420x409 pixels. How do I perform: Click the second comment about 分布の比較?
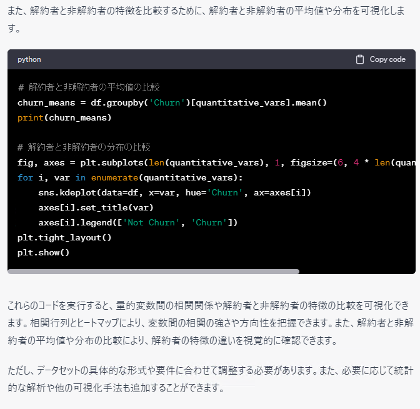[x=84, y=147]
